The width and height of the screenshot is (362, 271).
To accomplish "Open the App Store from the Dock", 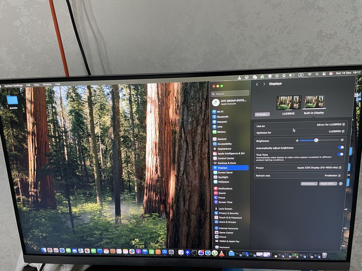I will tap(165, 252).
